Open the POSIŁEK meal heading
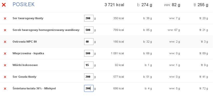Screen dimensions: 213x105 point(23,4)
